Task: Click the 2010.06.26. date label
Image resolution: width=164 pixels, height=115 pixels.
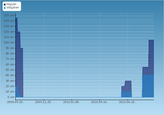Action: [x=127, y=102]
